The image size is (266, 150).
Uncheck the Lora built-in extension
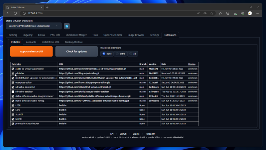pyautogui.click(x=13, y=110)
